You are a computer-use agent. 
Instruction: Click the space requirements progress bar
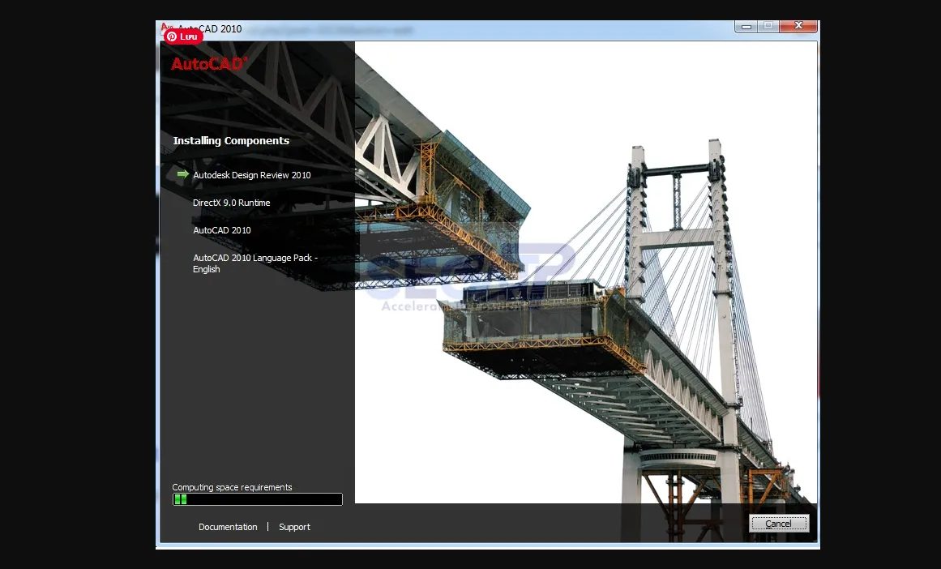click(257, 498)
